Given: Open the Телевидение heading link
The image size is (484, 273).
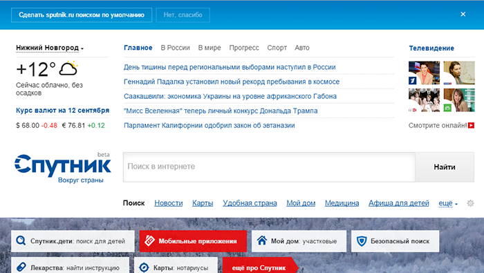Looking at the screenshot, I should click(x=431, y=48).
